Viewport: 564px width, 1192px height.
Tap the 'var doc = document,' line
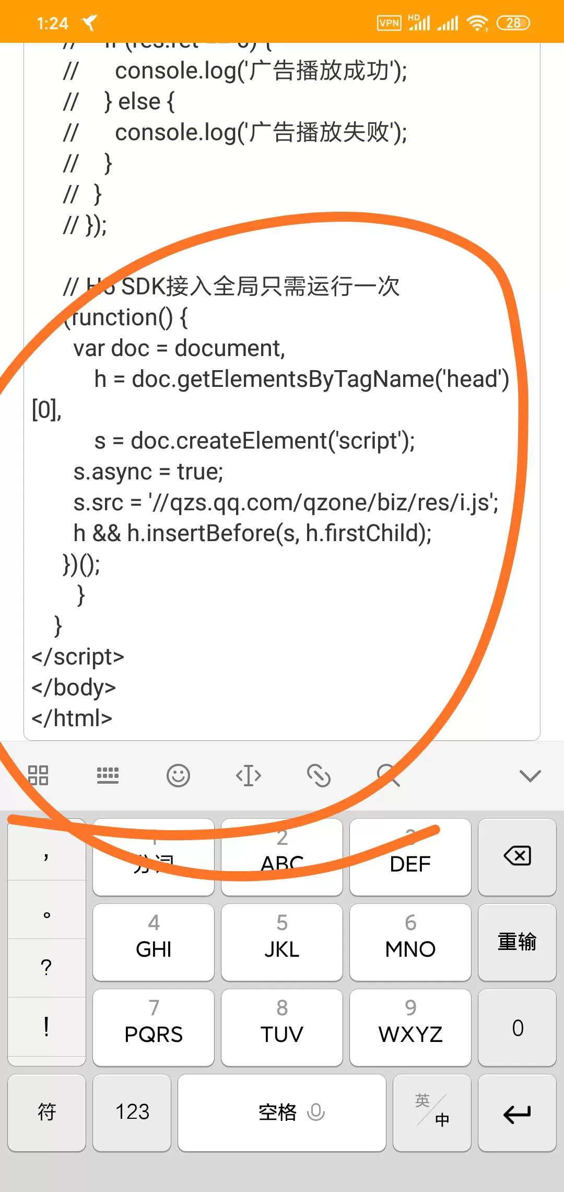(x=179, y=348)
